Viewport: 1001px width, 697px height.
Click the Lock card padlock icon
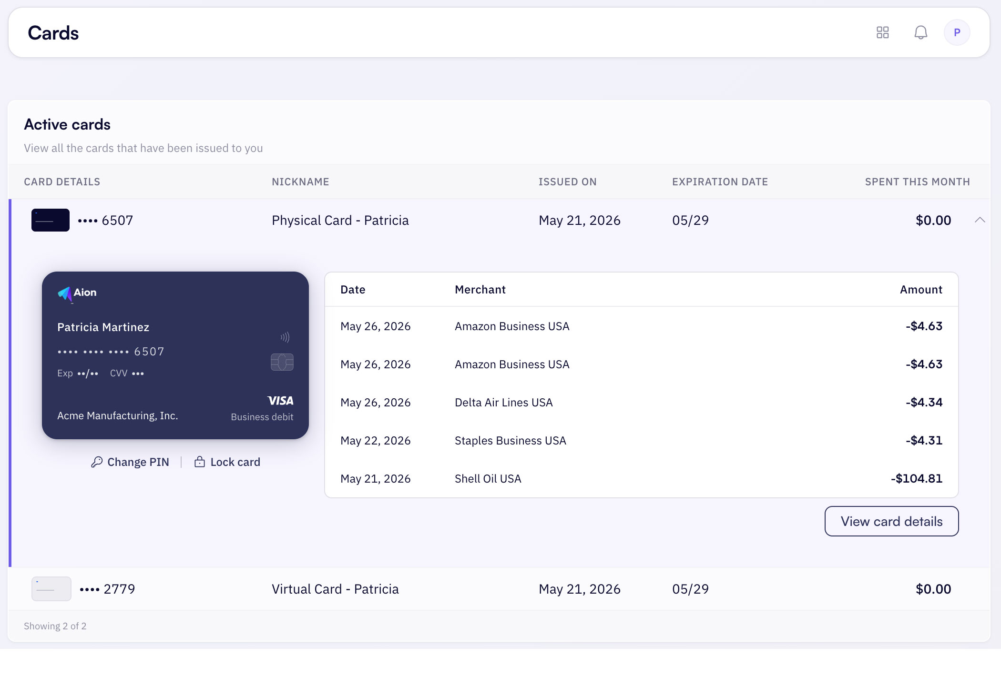[200, 462]
